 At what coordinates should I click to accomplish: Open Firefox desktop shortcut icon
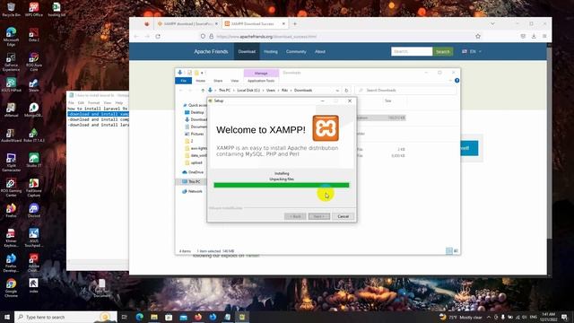point(11,211)
